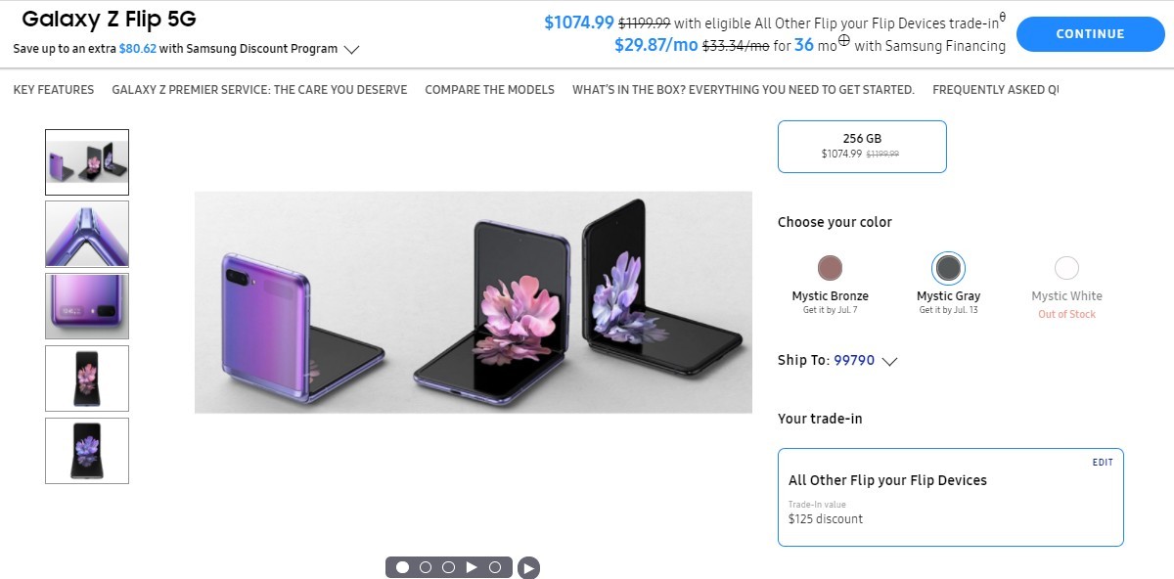
Task: Click the round play button beside the carousel dots
Action: click(x=528, y=567)
